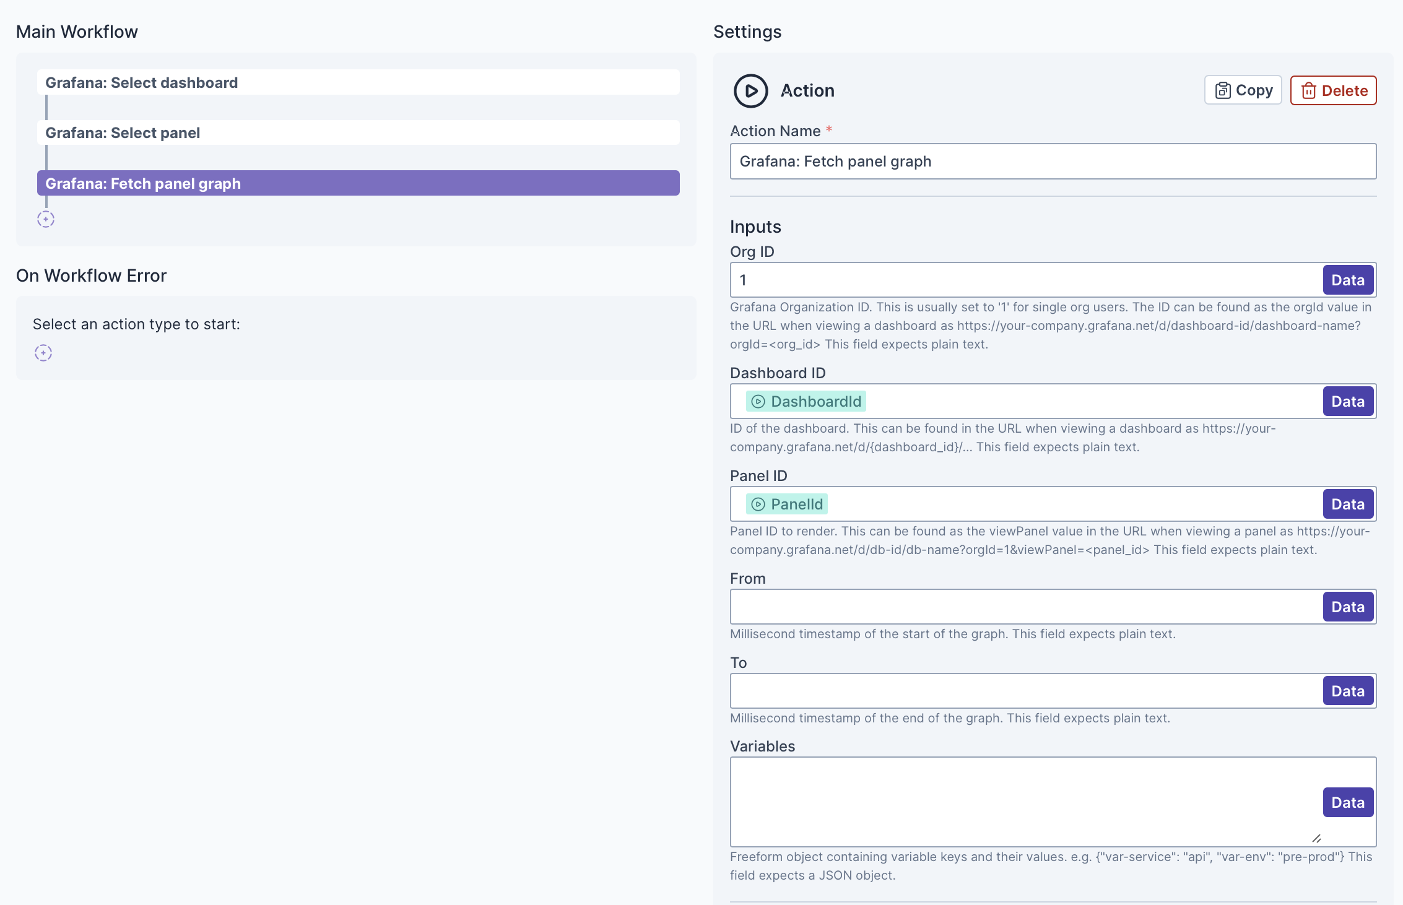
Task: Open Data picker for To field
Action: (1347, 691)
